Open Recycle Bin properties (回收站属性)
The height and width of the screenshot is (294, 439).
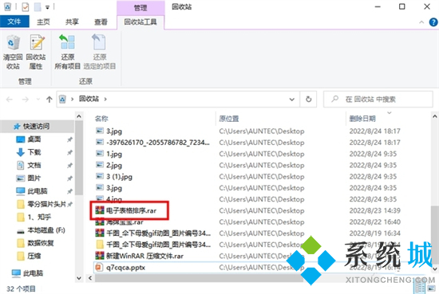point(37,53)
